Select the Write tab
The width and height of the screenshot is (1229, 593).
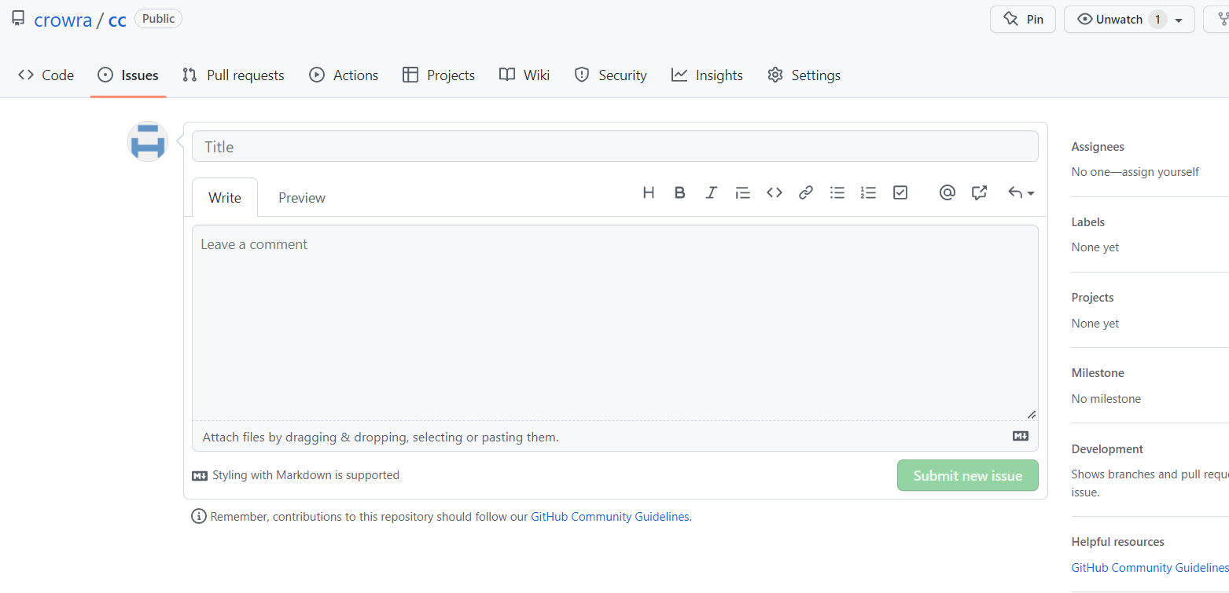click(225, 197)
